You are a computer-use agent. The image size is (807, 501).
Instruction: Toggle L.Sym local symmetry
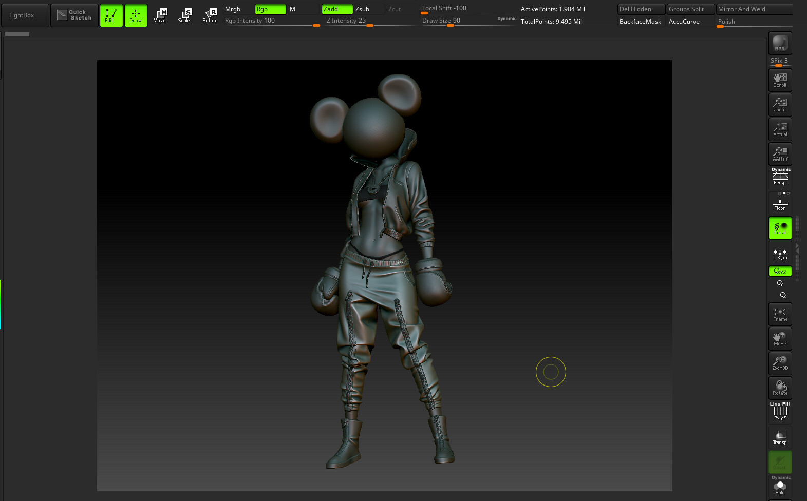point(780,254)
